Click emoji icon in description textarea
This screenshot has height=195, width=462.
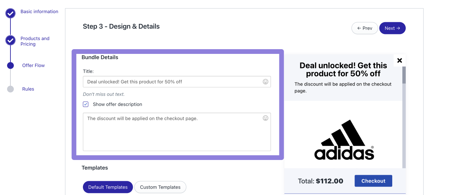click(266, 118)
